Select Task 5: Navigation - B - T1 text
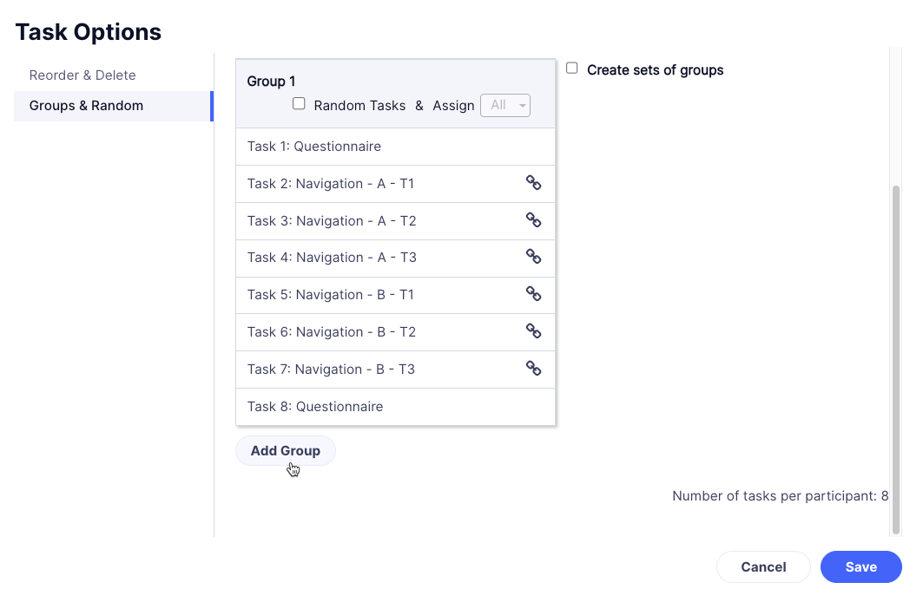 pyautogui.click(x=331, y=295)
